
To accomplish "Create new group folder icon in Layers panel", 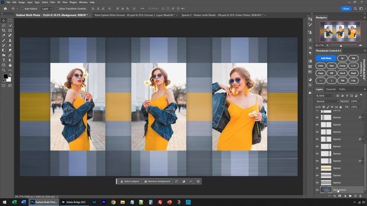I will click(350, 196).
